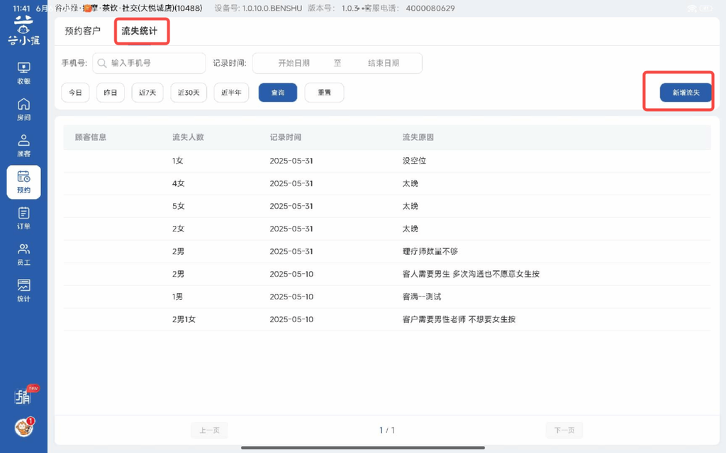Switch to the 预约客户 tab
The width and height of the screenshot is (726, 453).
coord(82,31)
